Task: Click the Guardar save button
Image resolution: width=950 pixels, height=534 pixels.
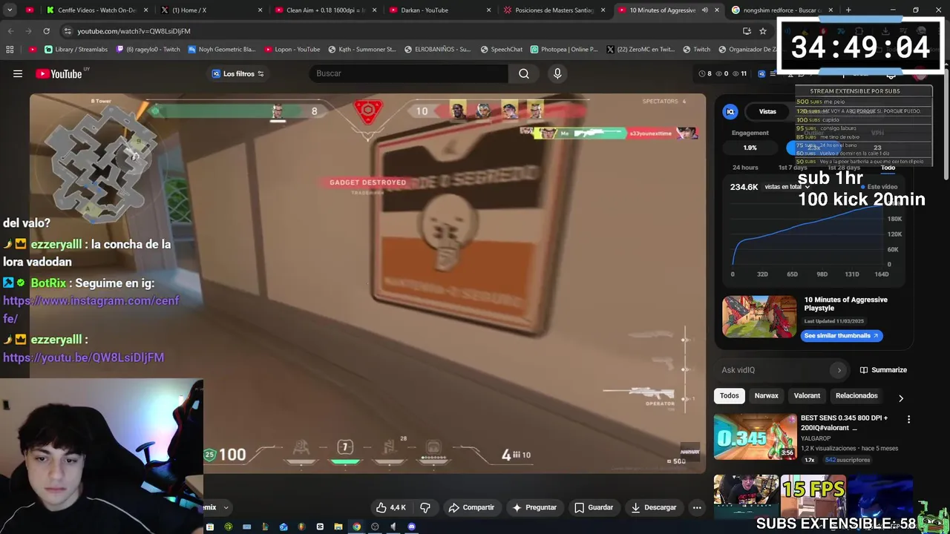Action: point(594,507)
